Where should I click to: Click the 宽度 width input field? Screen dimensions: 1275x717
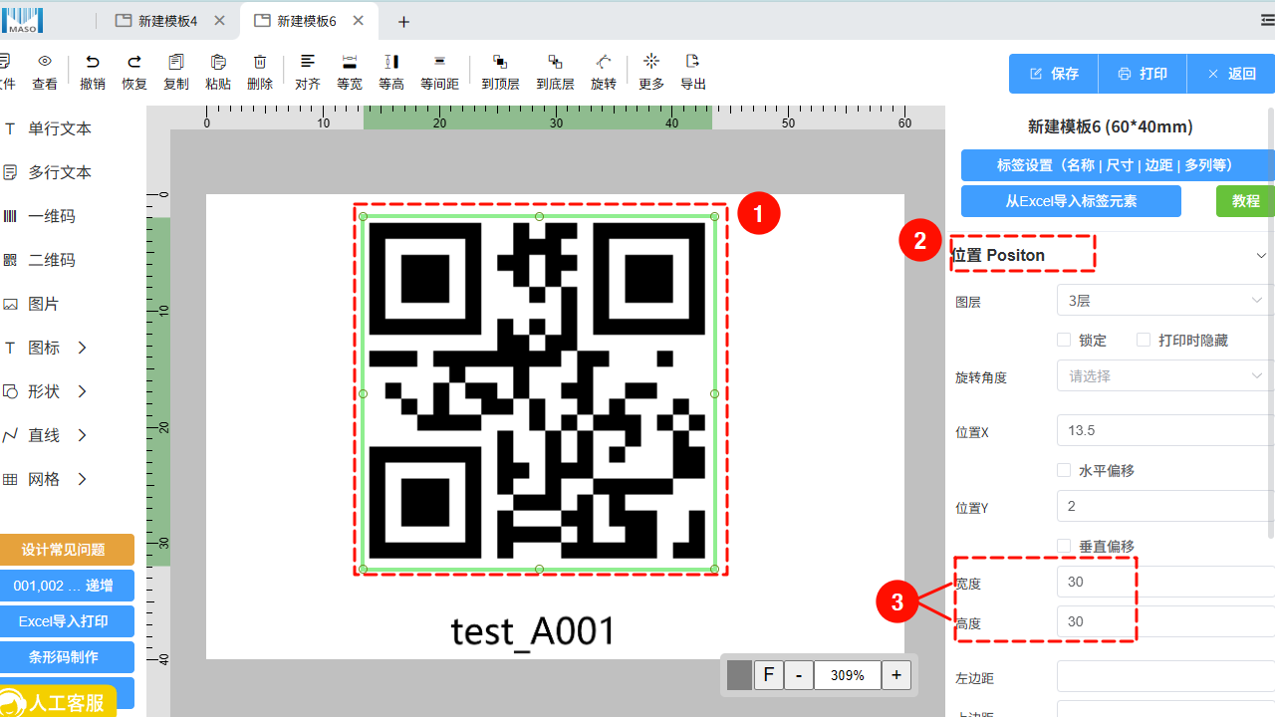tap(1165, 582)
